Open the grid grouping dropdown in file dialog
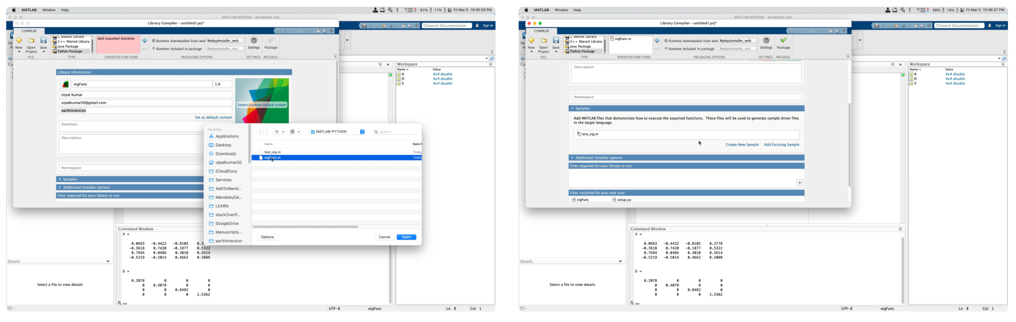 [295, 132]
